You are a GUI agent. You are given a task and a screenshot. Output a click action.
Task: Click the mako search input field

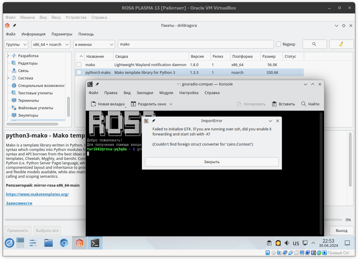tap(195, 44)
